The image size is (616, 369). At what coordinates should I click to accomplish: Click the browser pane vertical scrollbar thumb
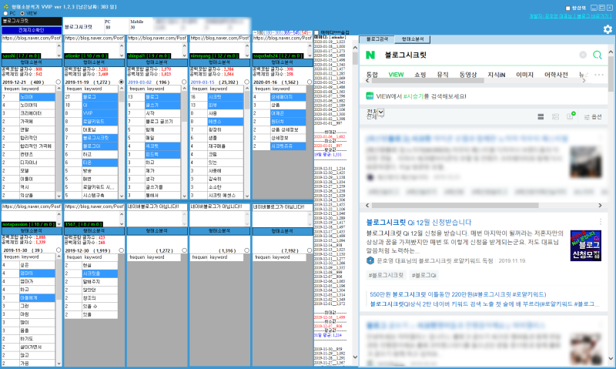[611, 75]
